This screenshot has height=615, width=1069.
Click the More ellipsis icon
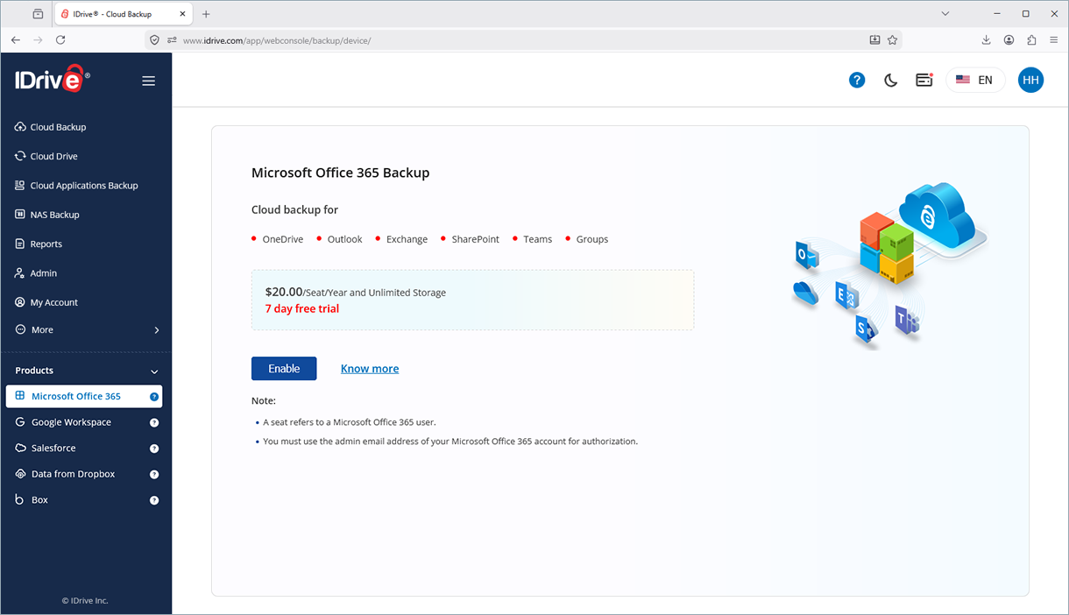(x=20, y=329)
